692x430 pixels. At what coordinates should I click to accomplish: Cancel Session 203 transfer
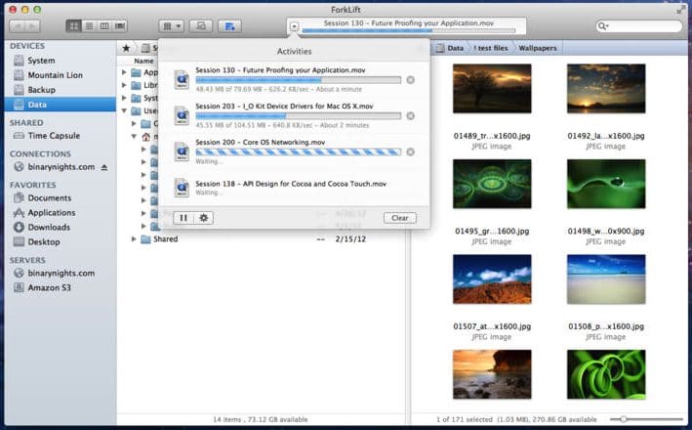411,115
